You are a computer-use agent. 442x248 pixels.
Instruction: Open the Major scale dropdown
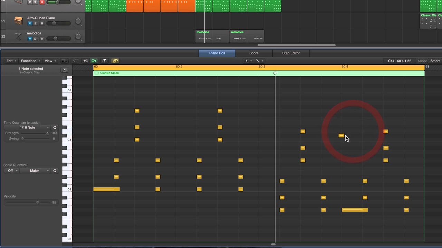35,171
